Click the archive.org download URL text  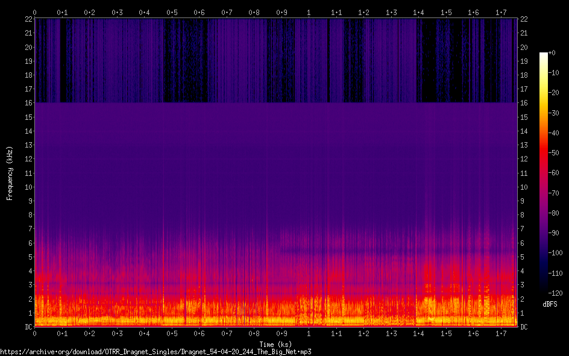[156, 351]
